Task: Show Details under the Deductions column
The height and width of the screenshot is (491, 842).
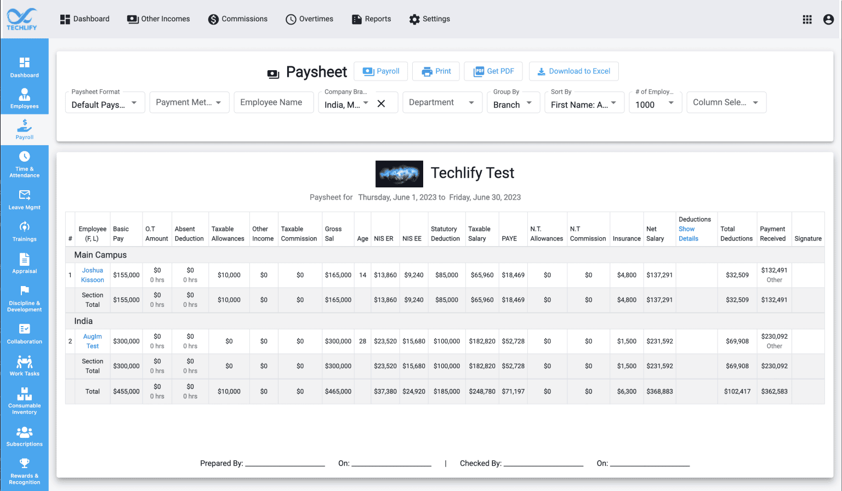Action: tap(689, 234)
